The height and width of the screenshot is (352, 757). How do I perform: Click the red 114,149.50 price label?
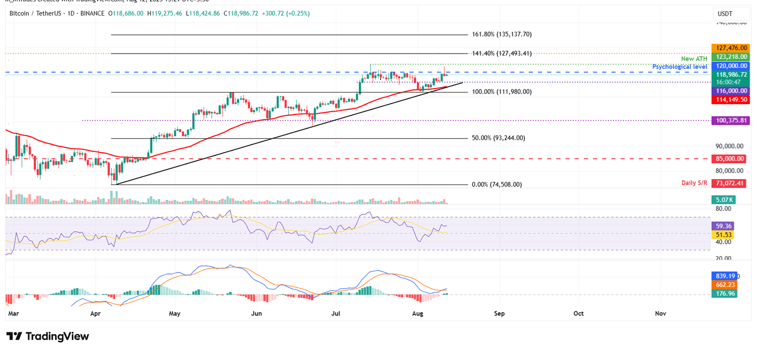730,100
